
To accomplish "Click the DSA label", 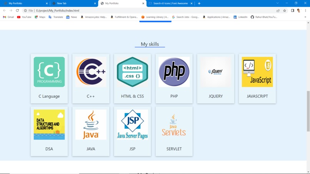I will tap(49, 149).
